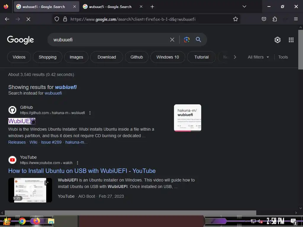
Task: Play the 9:35 video thumbnail
Action: tap(30, 190)
